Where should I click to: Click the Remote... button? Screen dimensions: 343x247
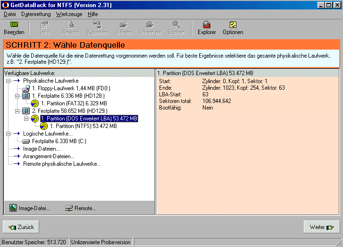[x=81, y=208]
